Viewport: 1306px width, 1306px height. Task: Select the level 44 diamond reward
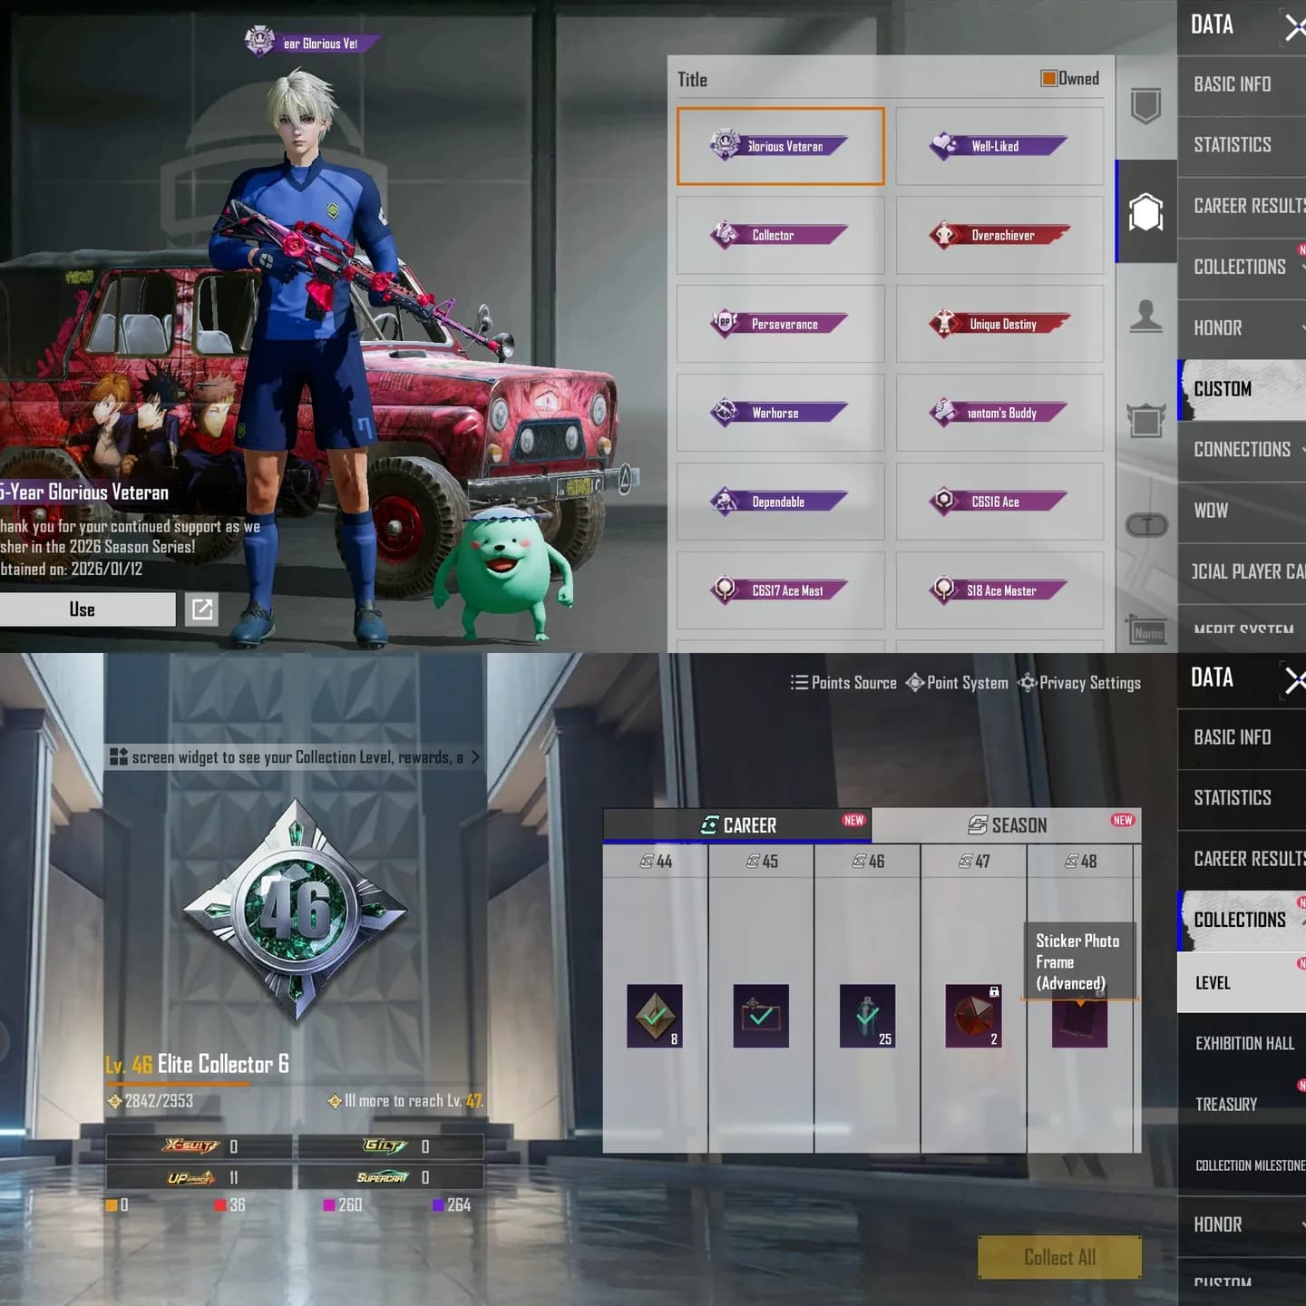click(654, 1016)
